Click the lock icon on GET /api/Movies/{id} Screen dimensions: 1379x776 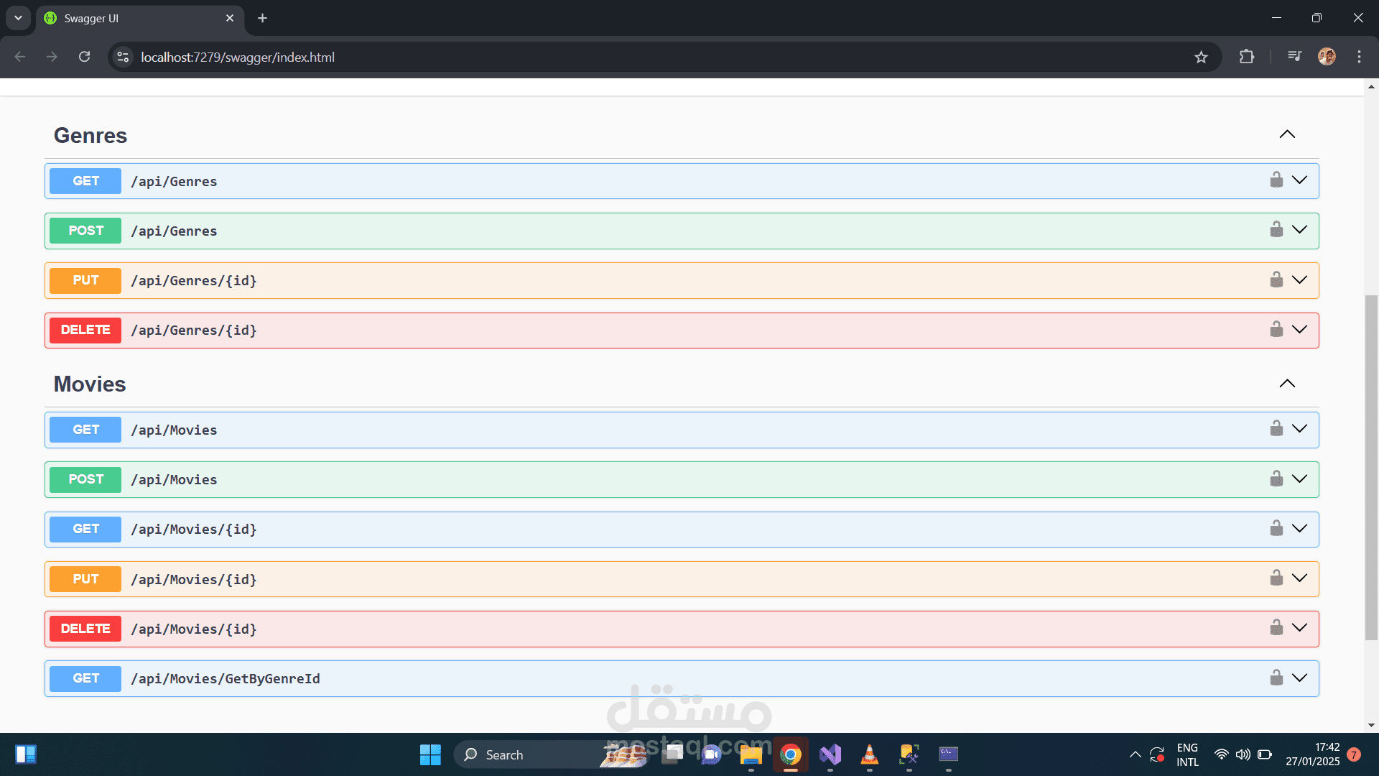pos(1276,528)
